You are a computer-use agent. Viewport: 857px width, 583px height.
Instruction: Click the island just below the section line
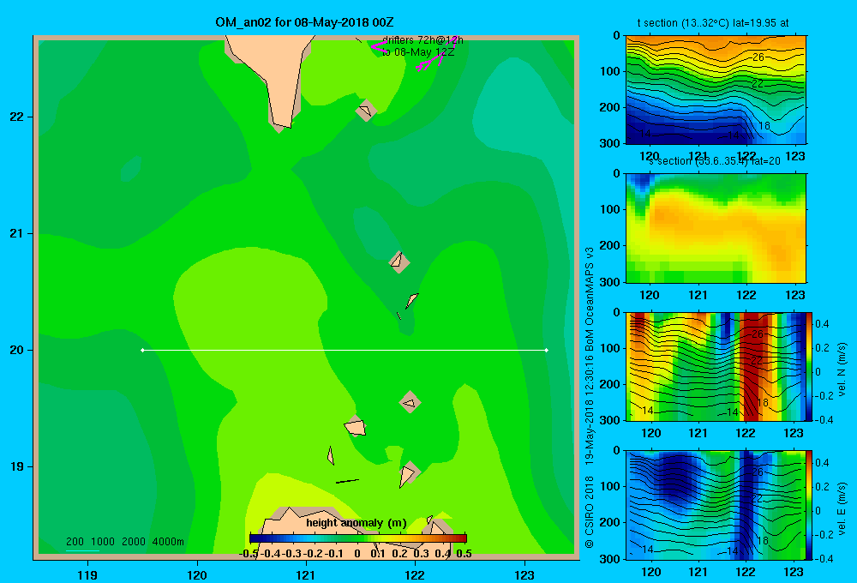point(410,402)
